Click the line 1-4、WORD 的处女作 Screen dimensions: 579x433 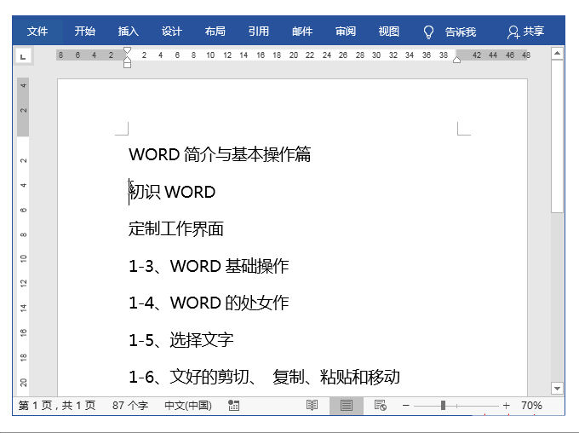pos(209,303)
